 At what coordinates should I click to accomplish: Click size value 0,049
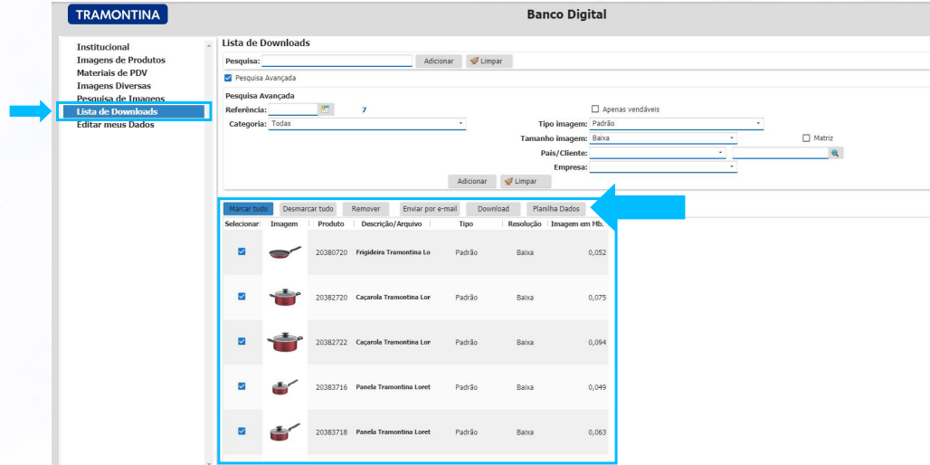pyautogui.click(x=597, y=387)
